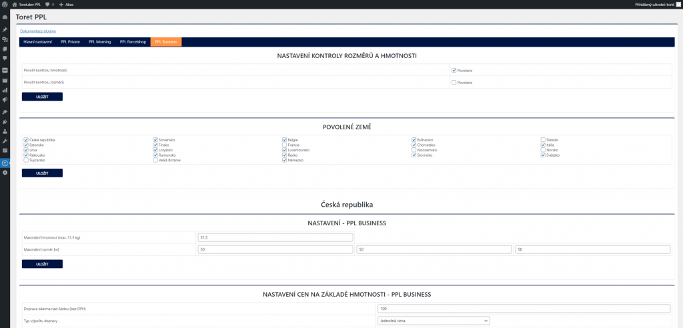Open the Dokumentace pluginu link

point(38,31)
